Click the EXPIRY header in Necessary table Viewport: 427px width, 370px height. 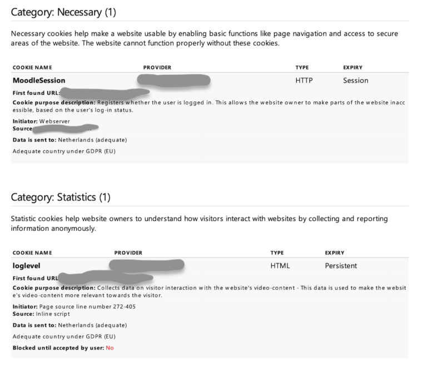coord(353,67)
